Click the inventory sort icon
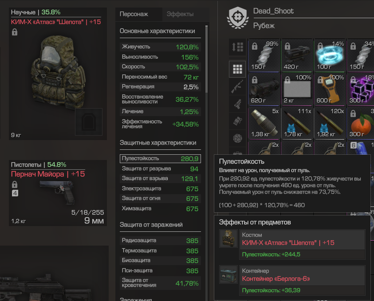This screenshot has height=301, width=374. click(237, 47)
